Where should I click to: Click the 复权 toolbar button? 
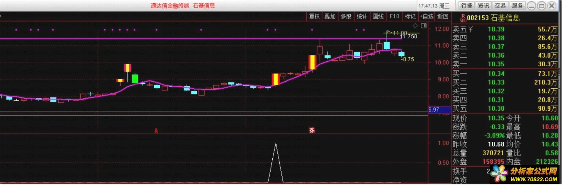(x=314, y=16)
